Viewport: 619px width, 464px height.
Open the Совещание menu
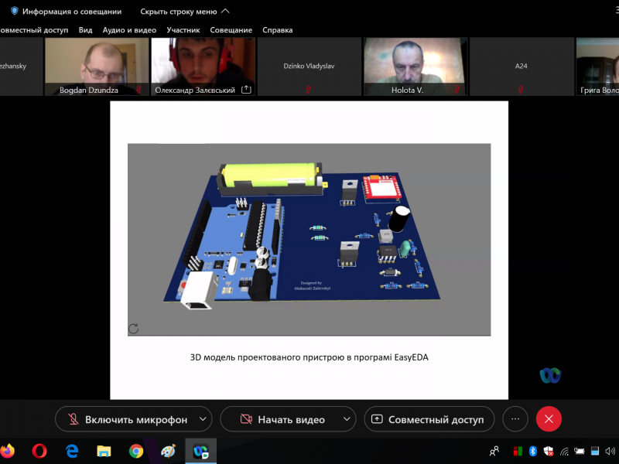click(231, 30)
